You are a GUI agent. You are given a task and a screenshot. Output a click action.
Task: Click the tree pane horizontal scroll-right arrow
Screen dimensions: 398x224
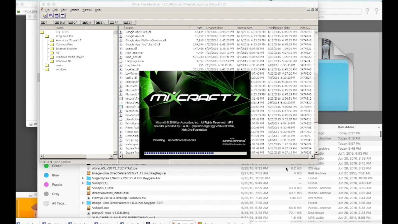111,156
